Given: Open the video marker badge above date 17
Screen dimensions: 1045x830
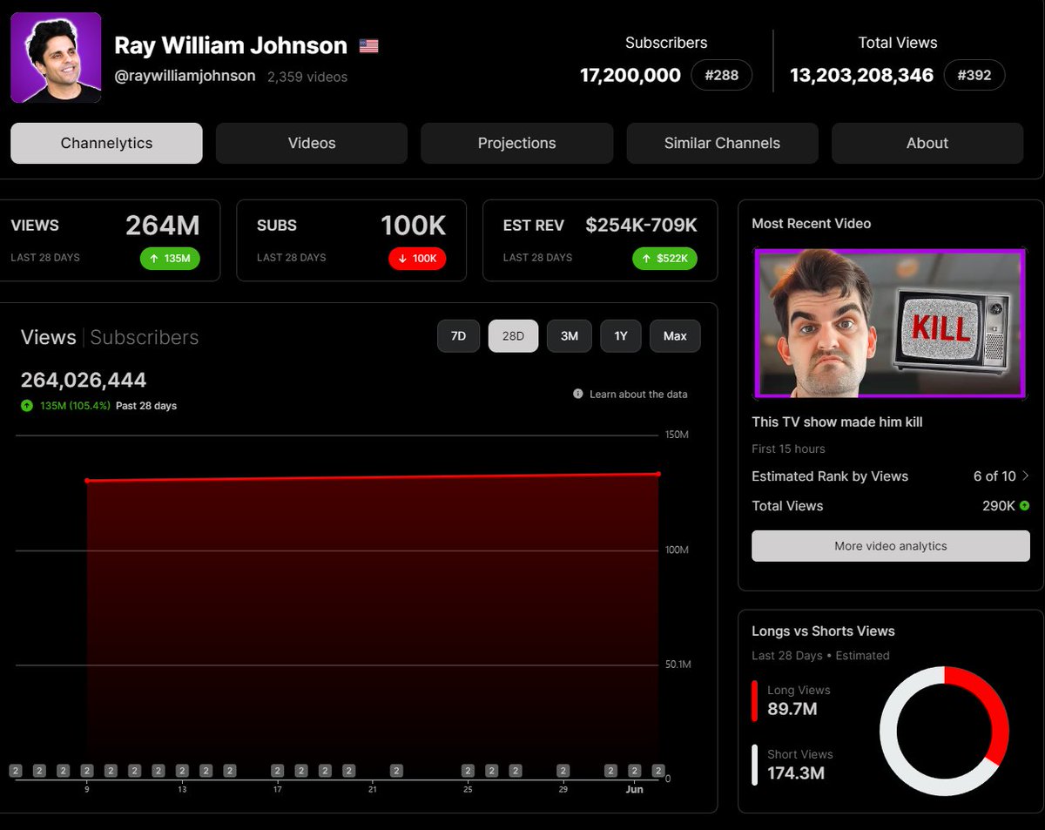Looking at the screenshot, I should point(277,771).
